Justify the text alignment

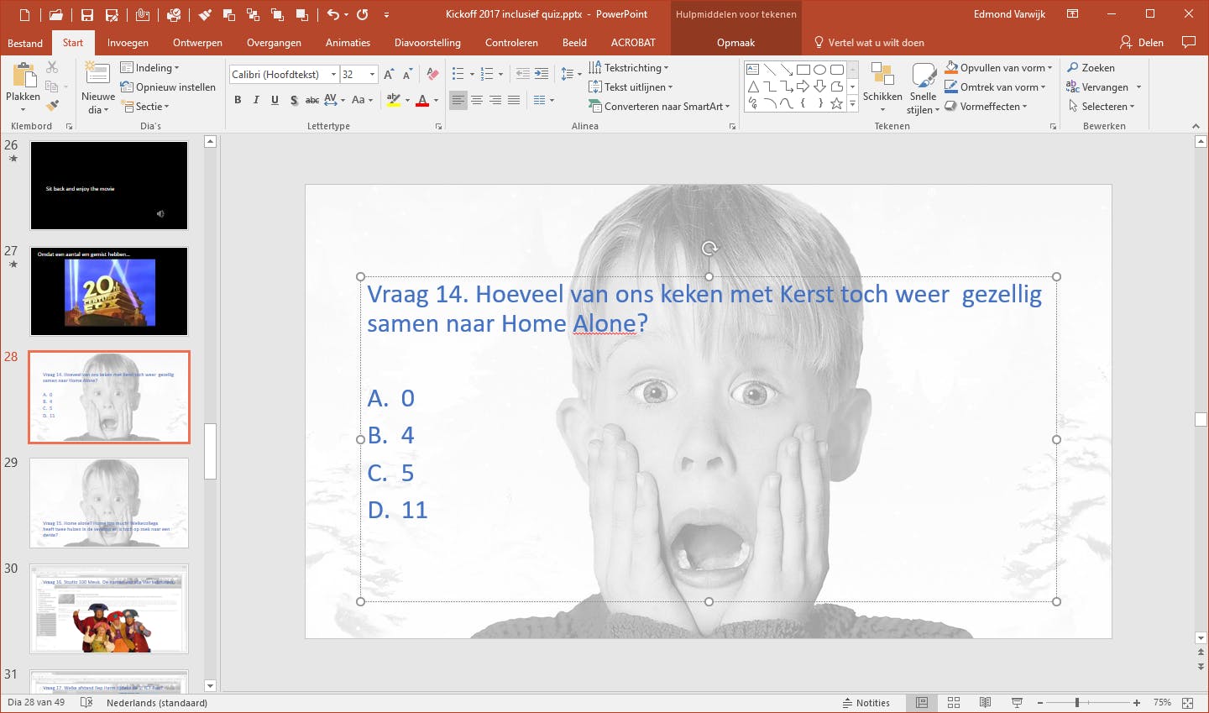(x=513, y=100)
